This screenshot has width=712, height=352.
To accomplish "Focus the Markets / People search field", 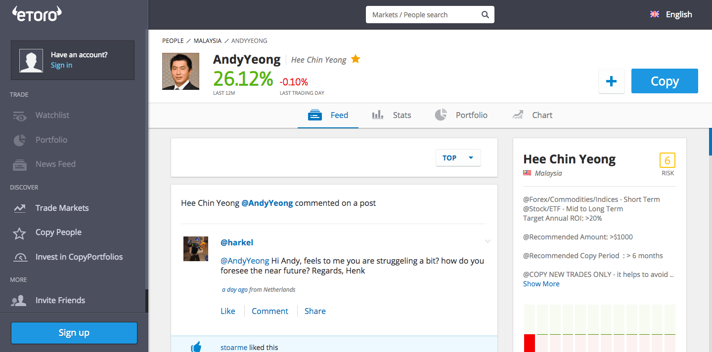I will click(x=423, y=15).
